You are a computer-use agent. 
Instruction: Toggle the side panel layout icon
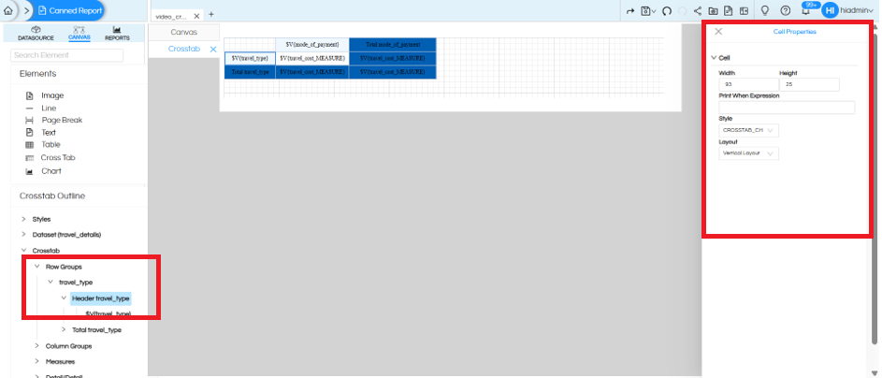pyautogui.click(x=744, y=10)
